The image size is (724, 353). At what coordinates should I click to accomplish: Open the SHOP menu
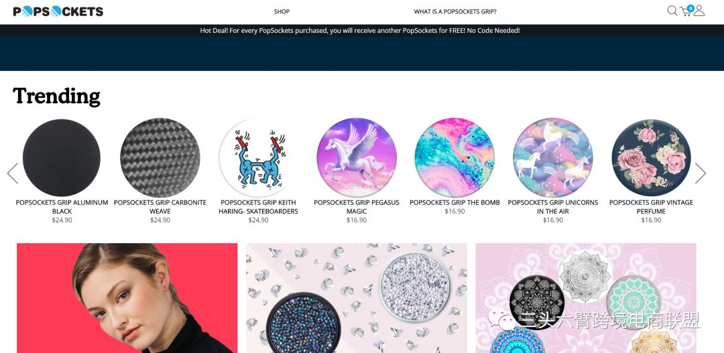coord(282,11)
